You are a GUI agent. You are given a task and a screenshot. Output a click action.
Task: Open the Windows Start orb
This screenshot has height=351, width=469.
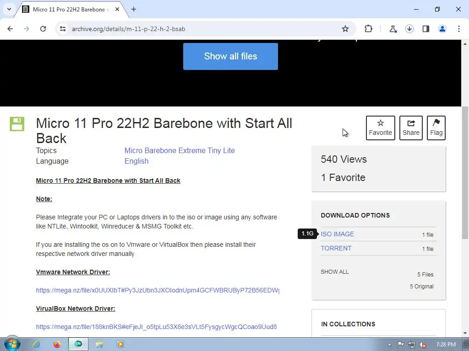pyautogui.click(x=12, y=344)
